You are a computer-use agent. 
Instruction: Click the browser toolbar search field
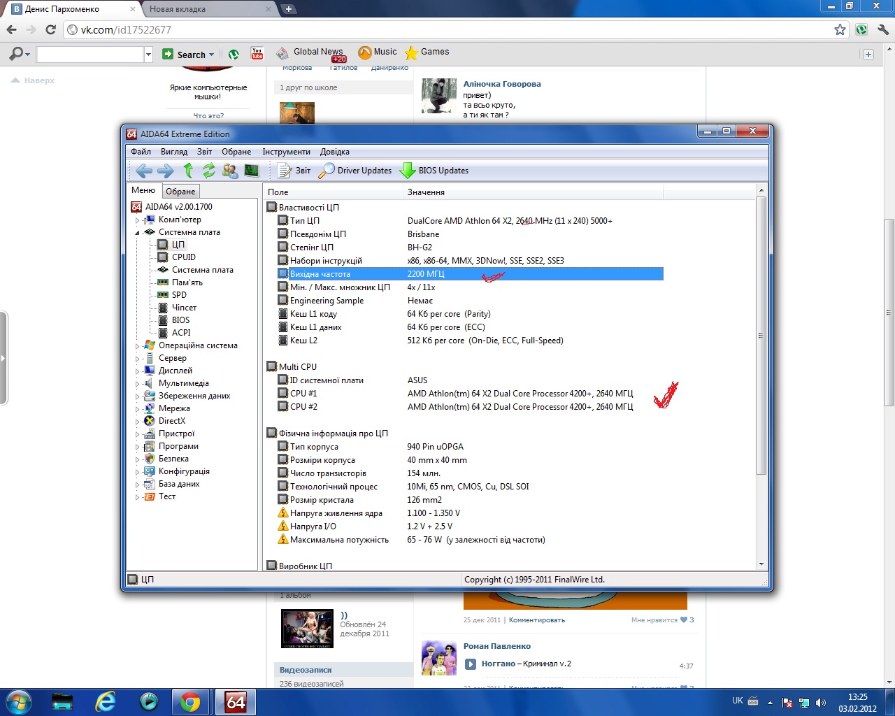(89, 55)
